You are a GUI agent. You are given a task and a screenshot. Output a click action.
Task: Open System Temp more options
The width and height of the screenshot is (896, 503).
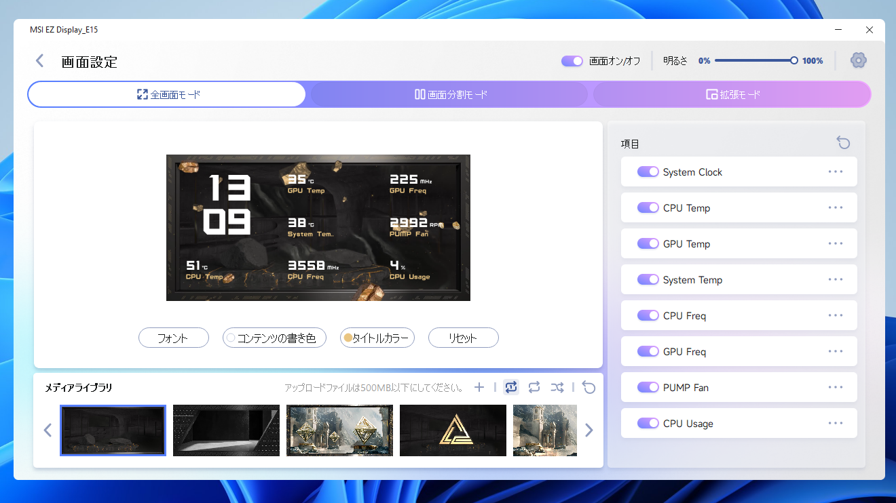pyautogui.click(x=836, y=279)
